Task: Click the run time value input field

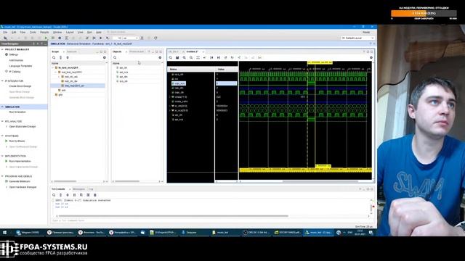Action: 118,38
